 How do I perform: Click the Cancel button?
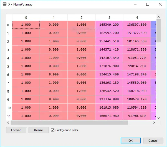point(153,141)
